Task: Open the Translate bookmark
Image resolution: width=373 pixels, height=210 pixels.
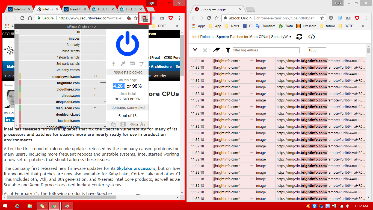Action: [x=266, y=26]
